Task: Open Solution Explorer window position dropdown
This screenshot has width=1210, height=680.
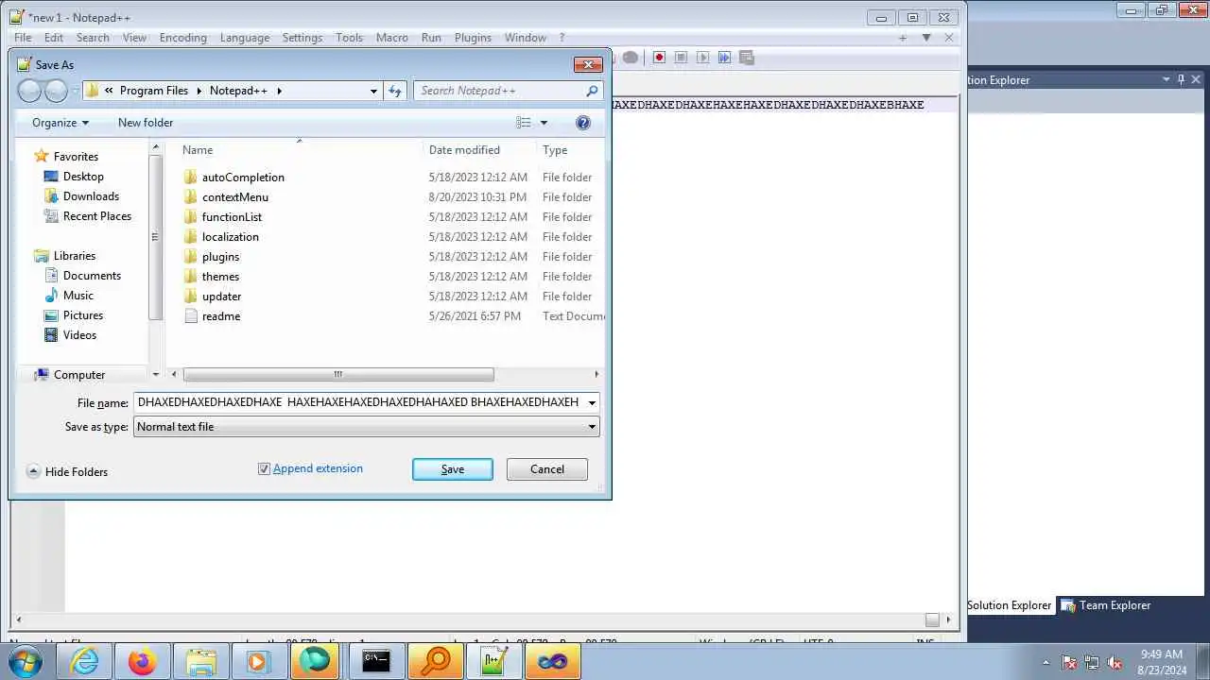Action: click(x=1166, y=80)
